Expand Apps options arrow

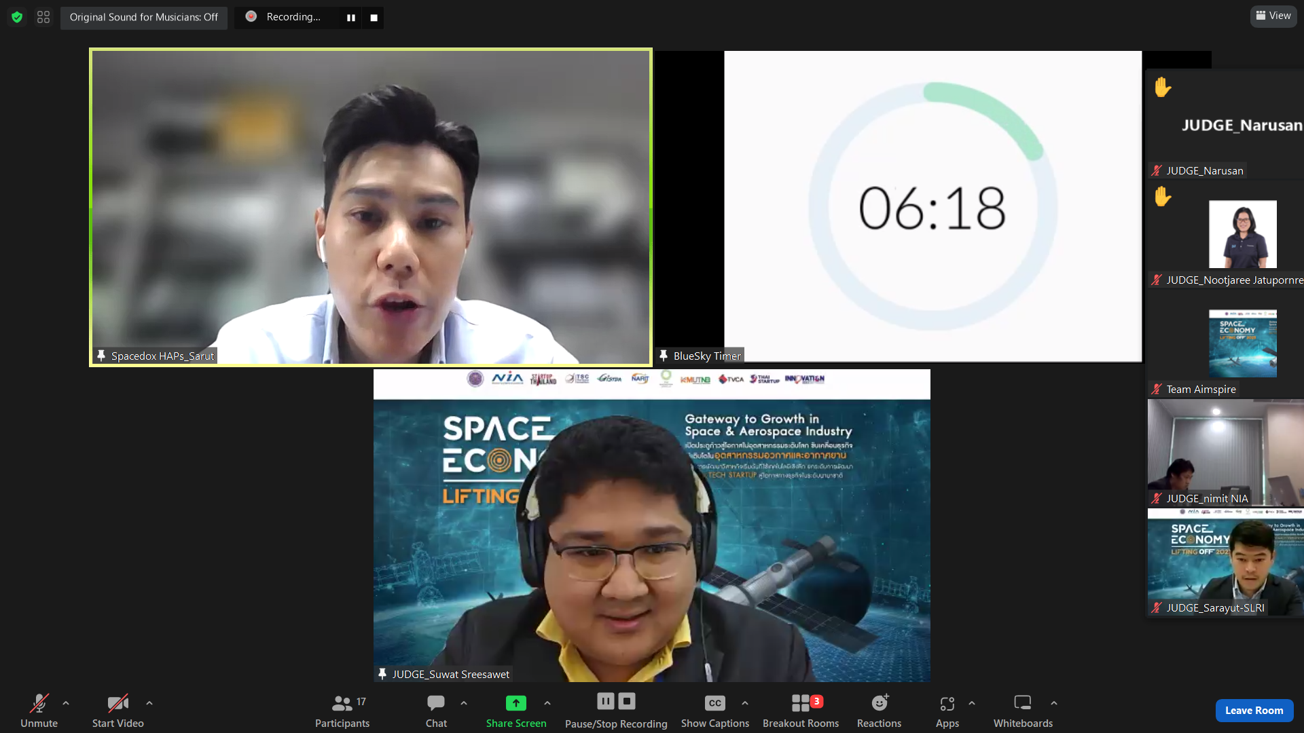coord(972,704)
